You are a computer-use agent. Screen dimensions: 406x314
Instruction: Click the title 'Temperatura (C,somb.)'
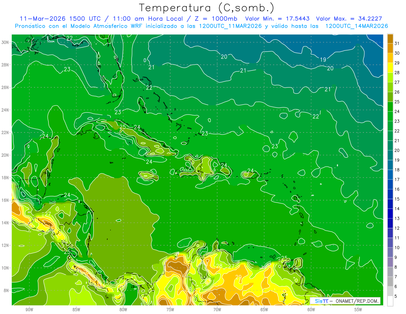(207, 8)
